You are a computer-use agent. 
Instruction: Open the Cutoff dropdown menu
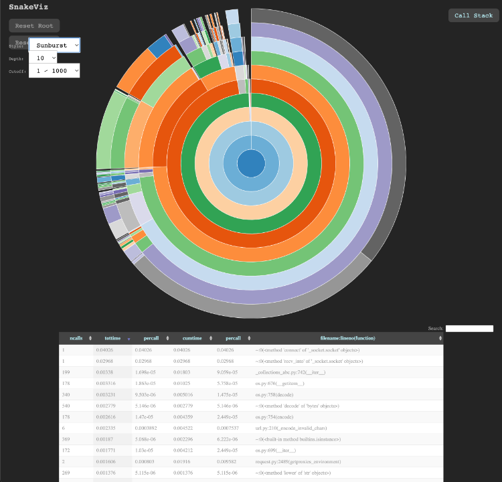click(54, 70)
